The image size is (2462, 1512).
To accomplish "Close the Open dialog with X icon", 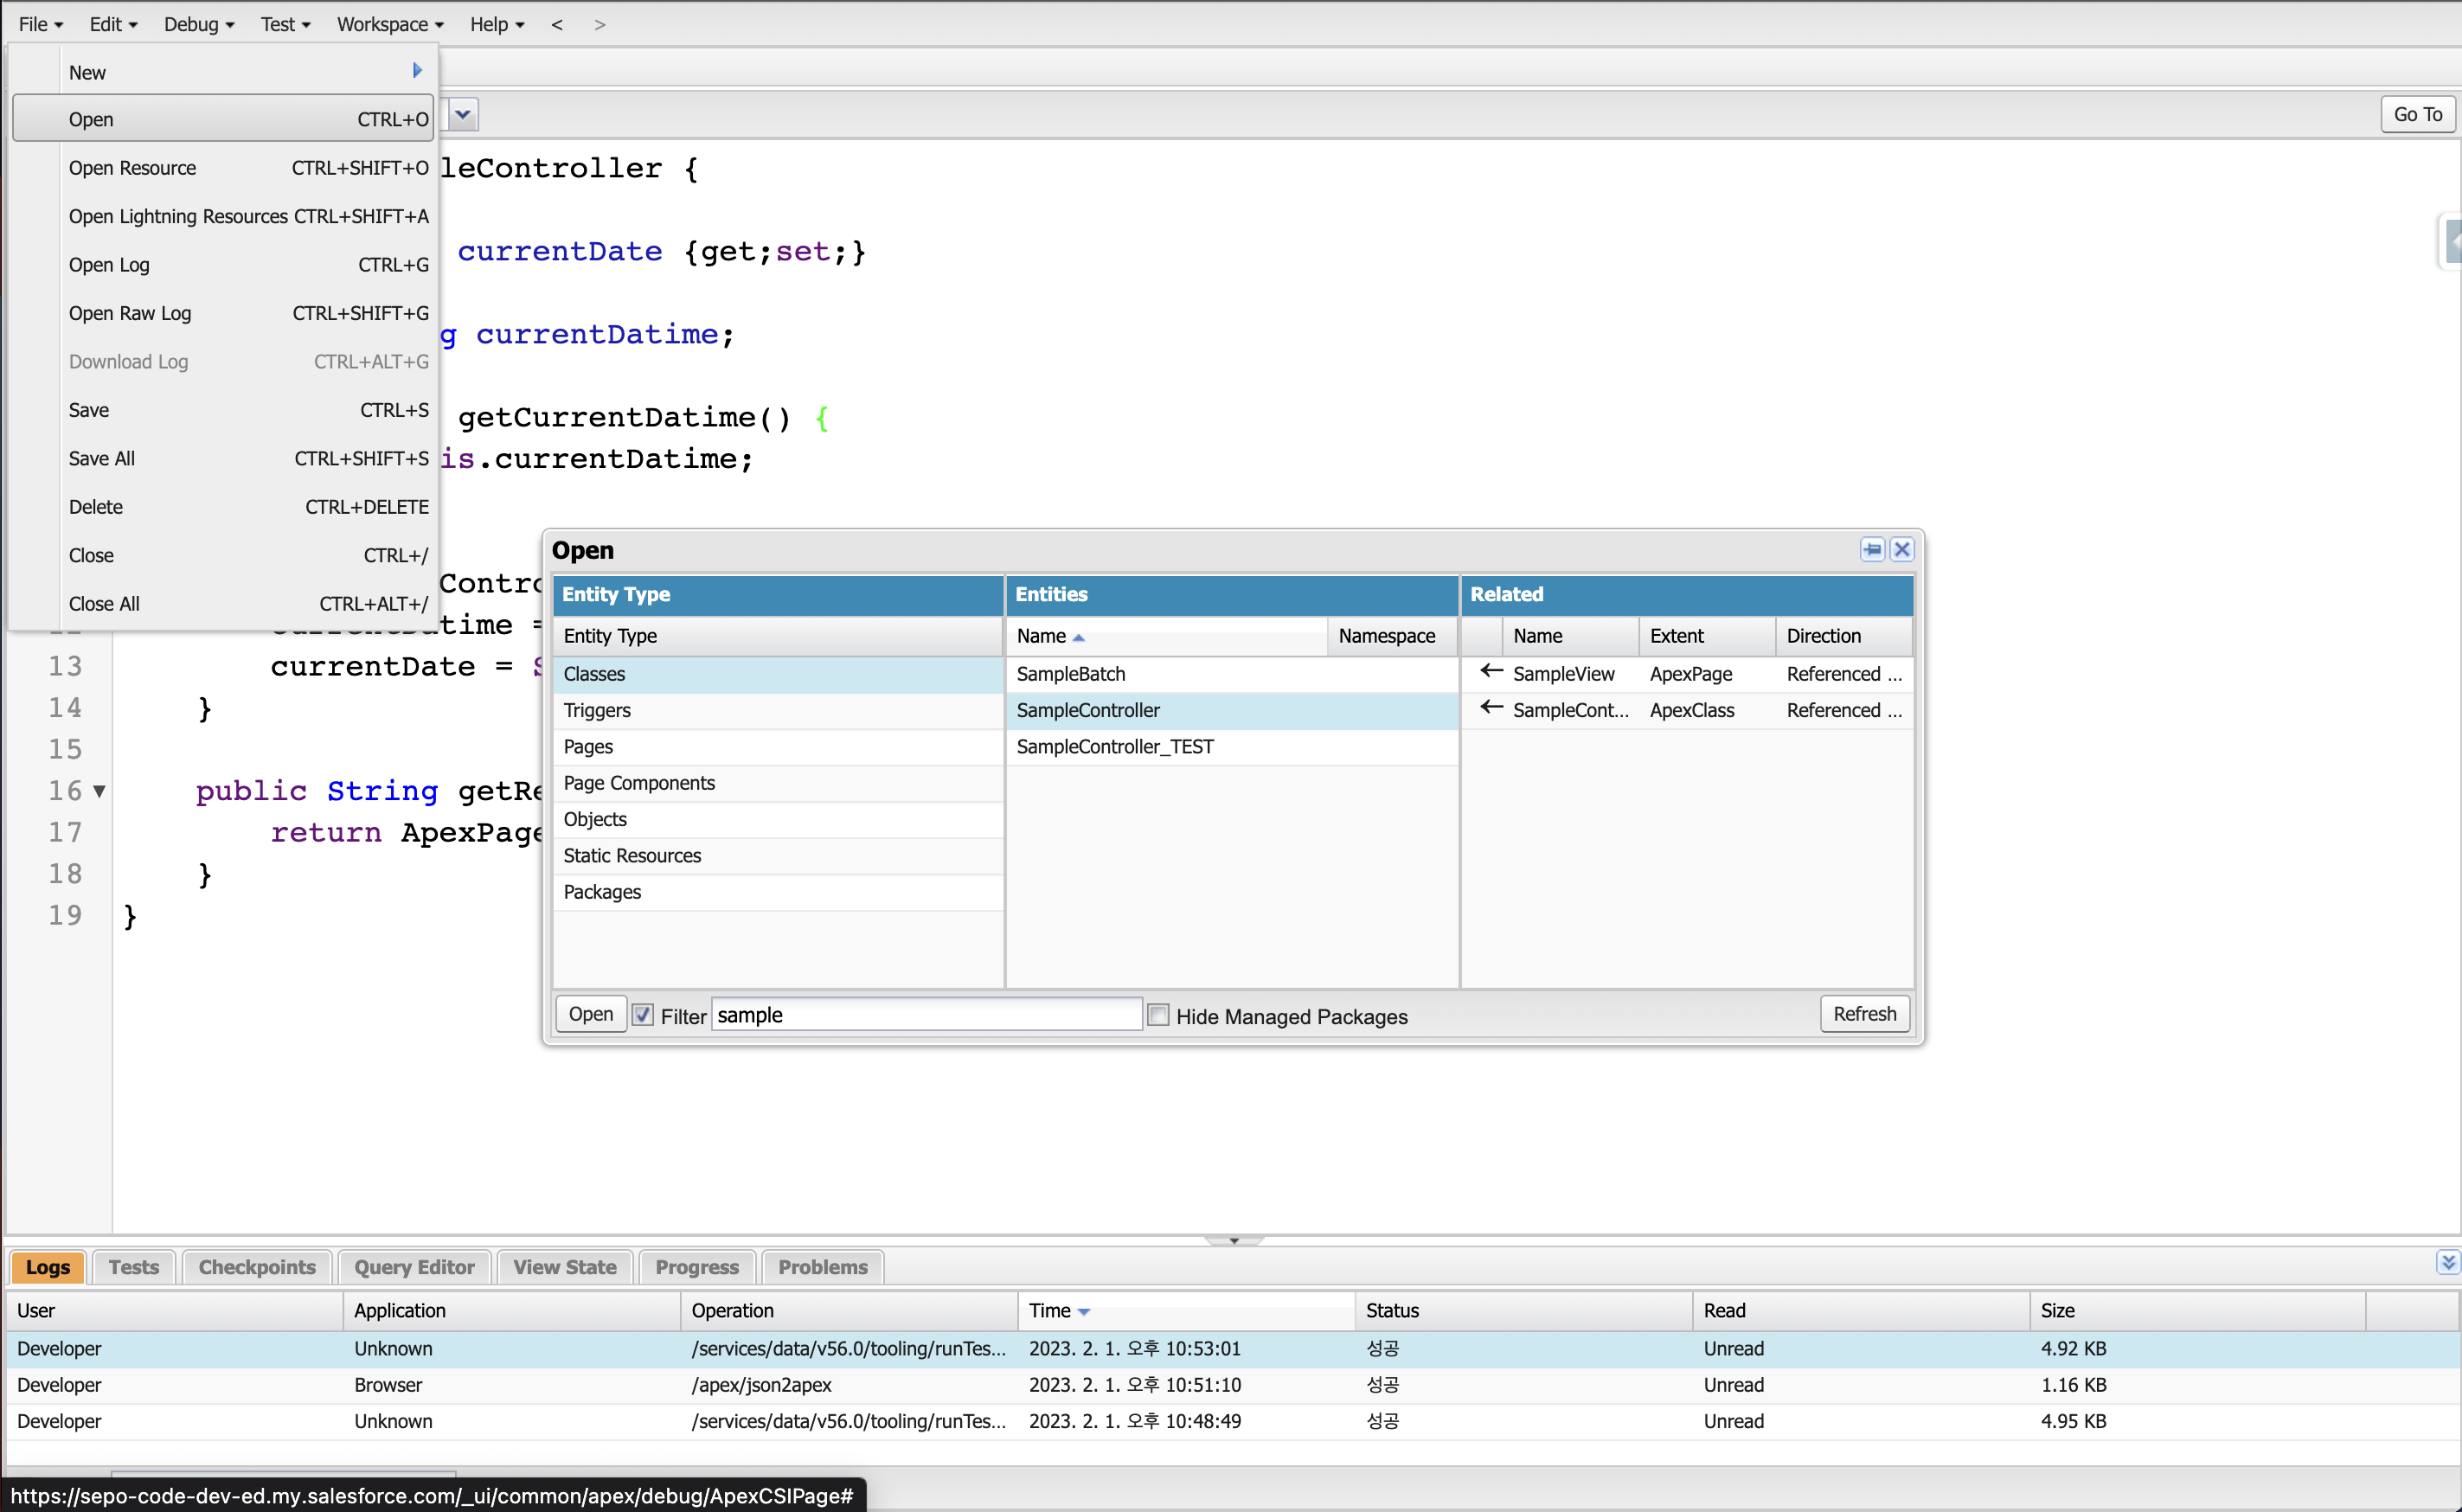I will (1902, 549).
